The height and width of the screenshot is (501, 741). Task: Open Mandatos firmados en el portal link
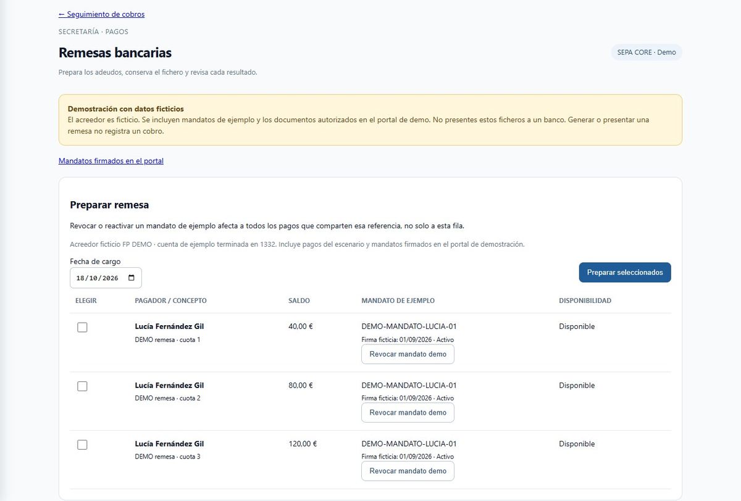point(111,161)
